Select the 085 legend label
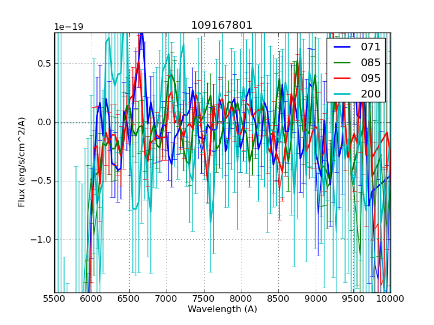 click(x=371, y=62)
